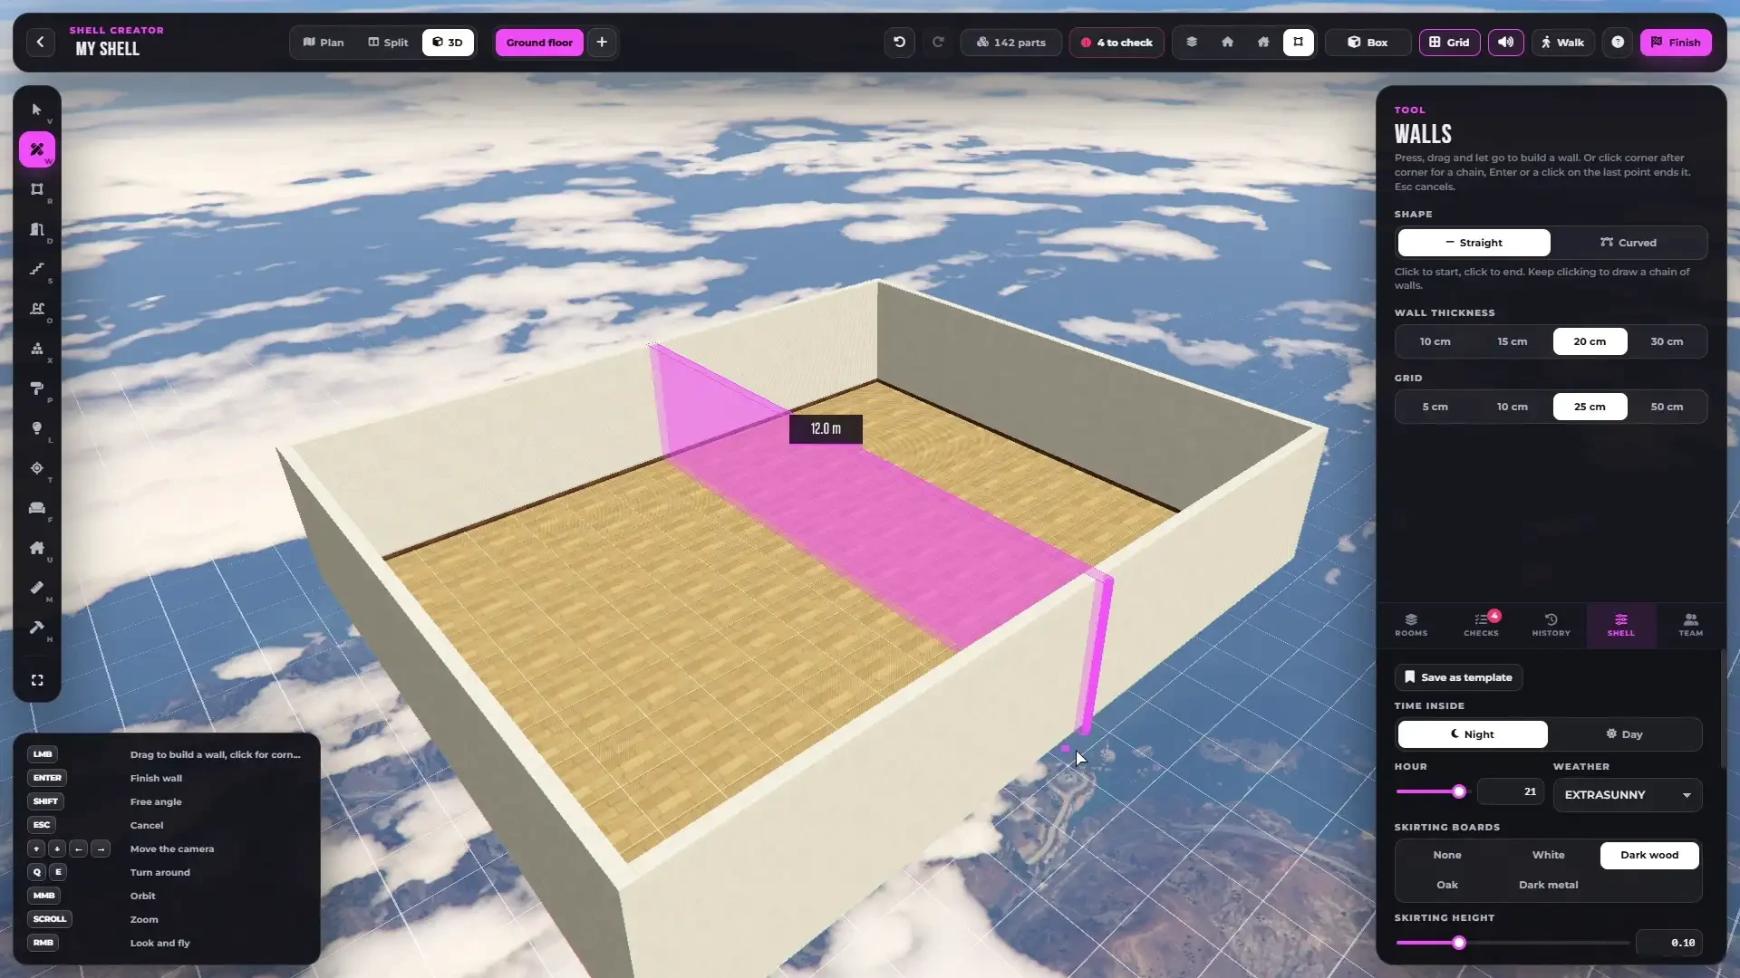
Task: Switch time inside to Day
Action: pyautogui.click(x=1624, y=734)
